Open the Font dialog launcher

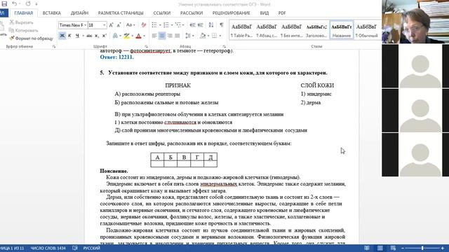(x=147, y=46)
